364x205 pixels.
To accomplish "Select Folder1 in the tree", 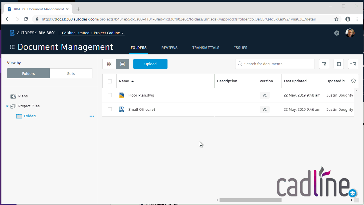I will (30, 116).
